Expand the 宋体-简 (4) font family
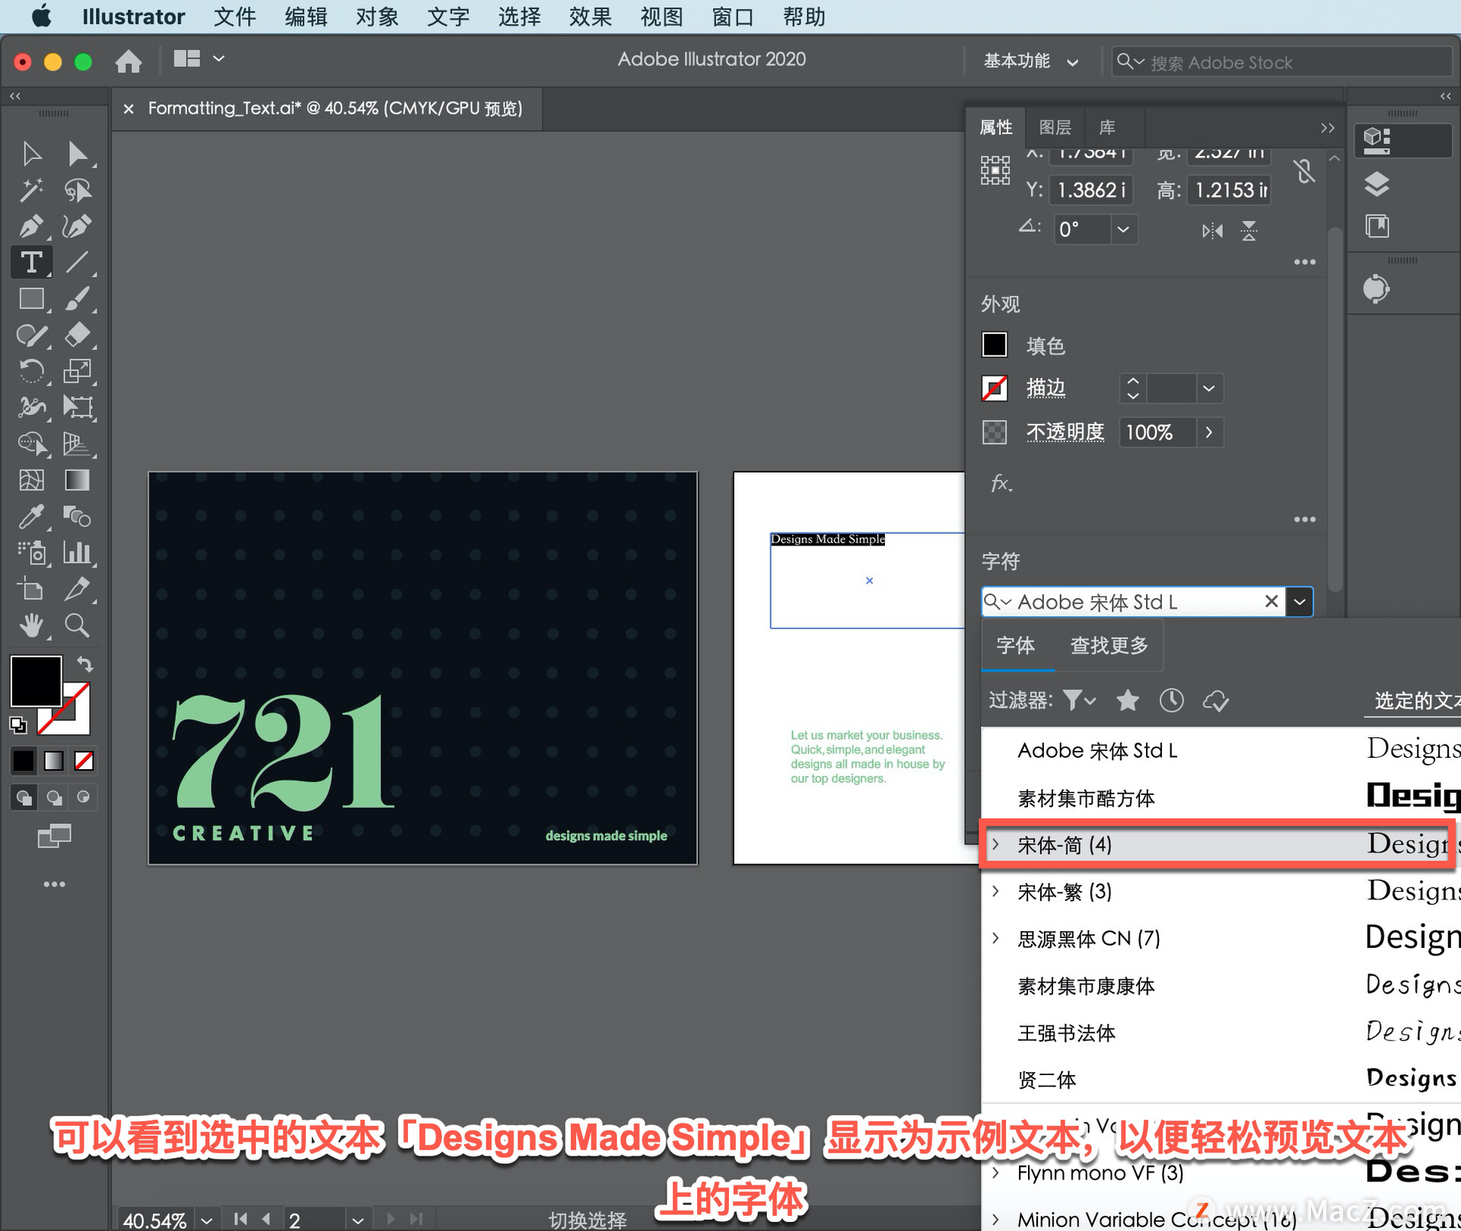 996,845
